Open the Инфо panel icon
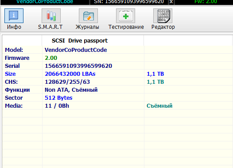The image size is (233, 168). click(x=14, y=16)
